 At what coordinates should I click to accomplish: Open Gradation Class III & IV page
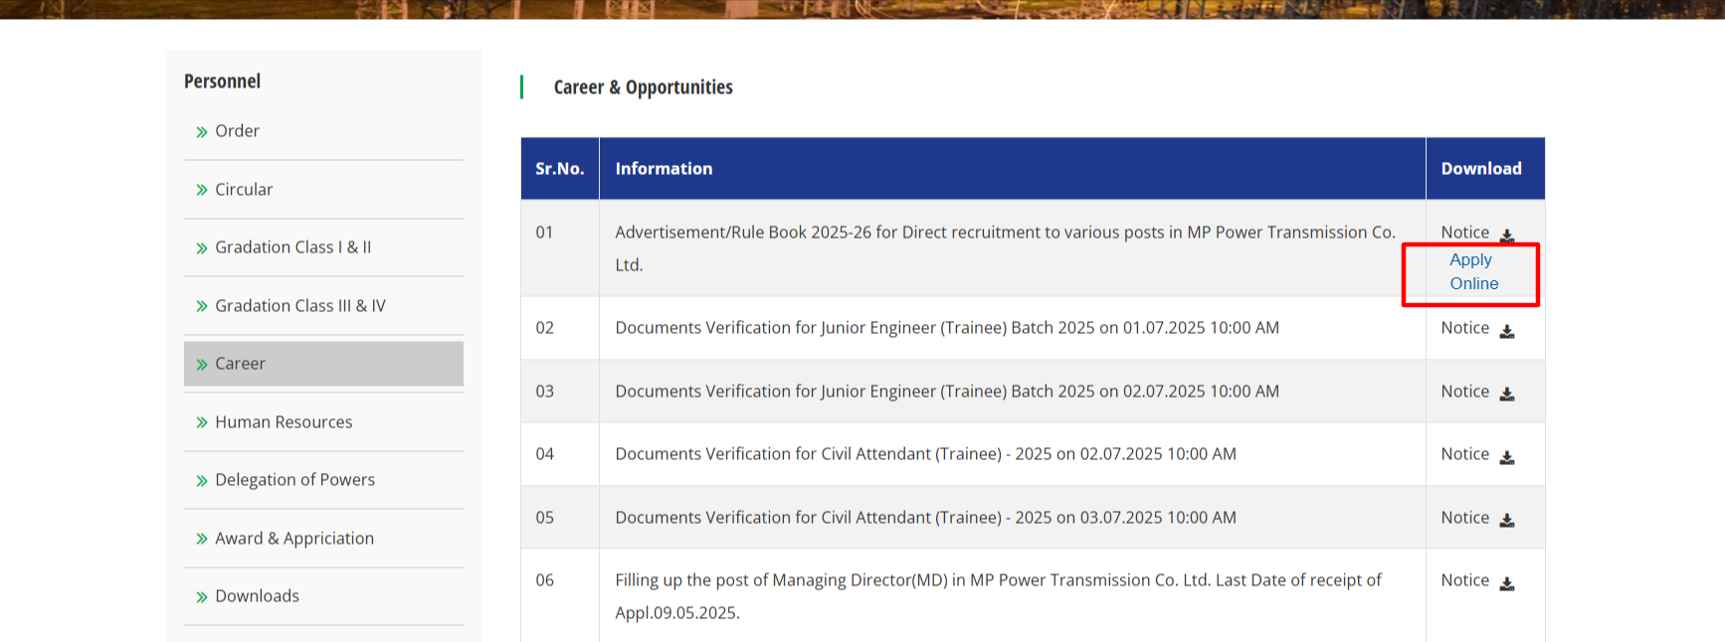[299, 306]
